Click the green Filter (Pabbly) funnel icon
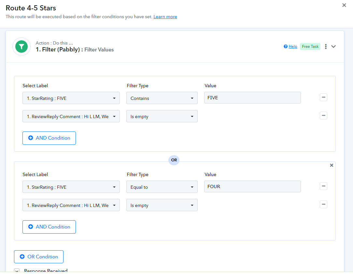This screenshot has height=274, width=353. coord(21,47)
